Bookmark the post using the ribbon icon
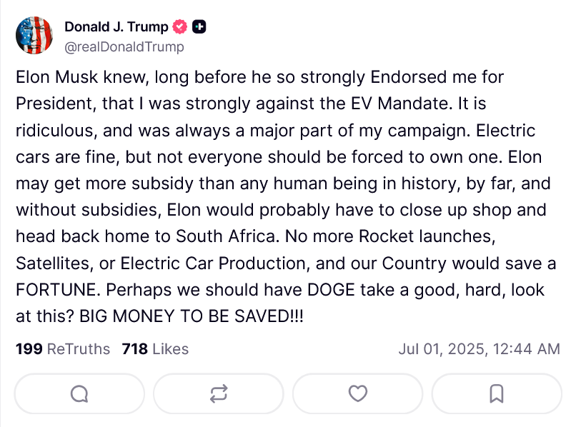Viewport: 576px width, 427px height. click(497, 394)
